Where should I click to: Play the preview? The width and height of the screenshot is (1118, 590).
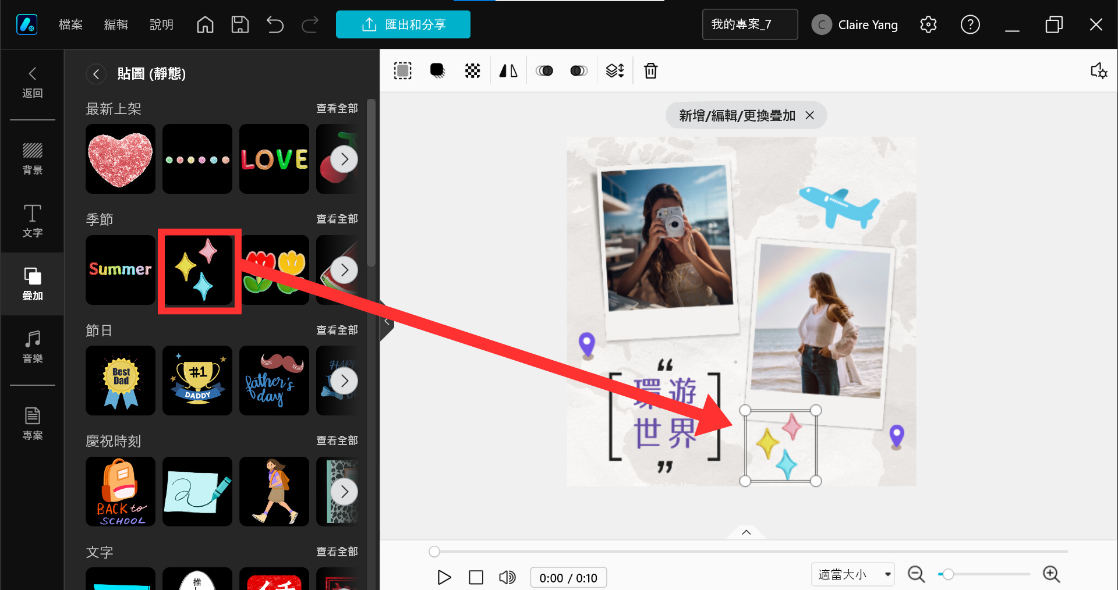tap(444, 577)
